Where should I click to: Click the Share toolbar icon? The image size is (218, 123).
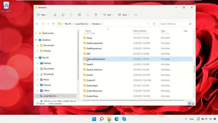pos(88,15)
